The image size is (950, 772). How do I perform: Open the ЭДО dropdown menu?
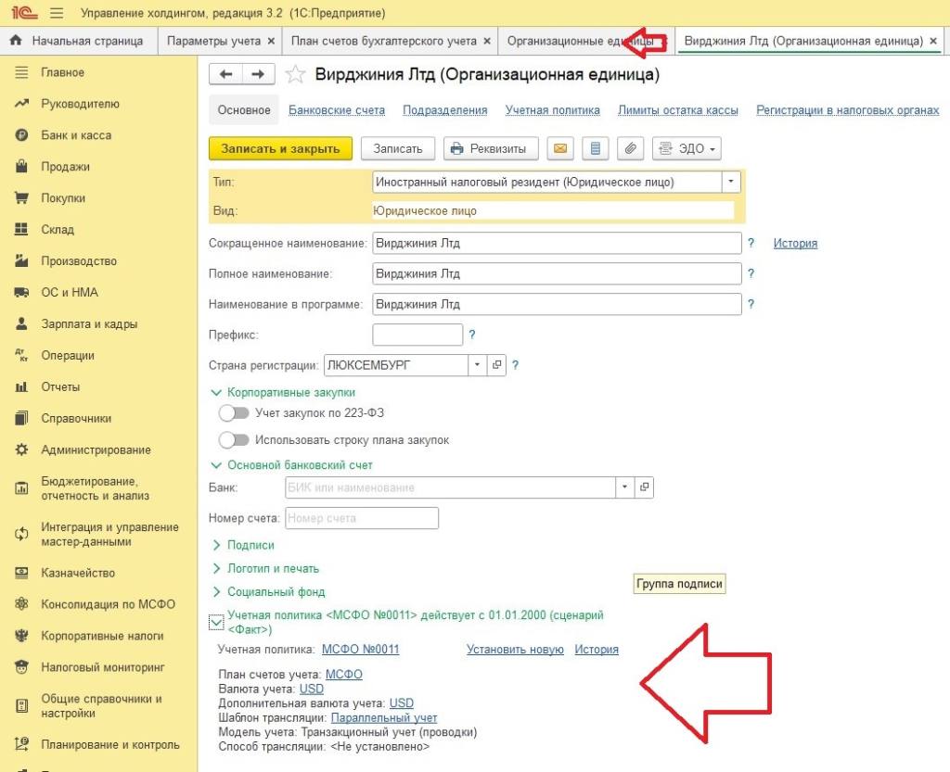(x=687, y=149)
